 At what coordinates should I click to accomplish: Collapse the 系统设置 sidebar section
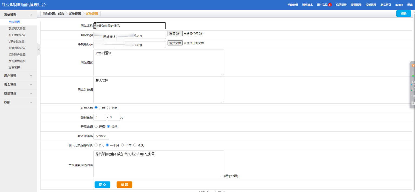(18, 15)
